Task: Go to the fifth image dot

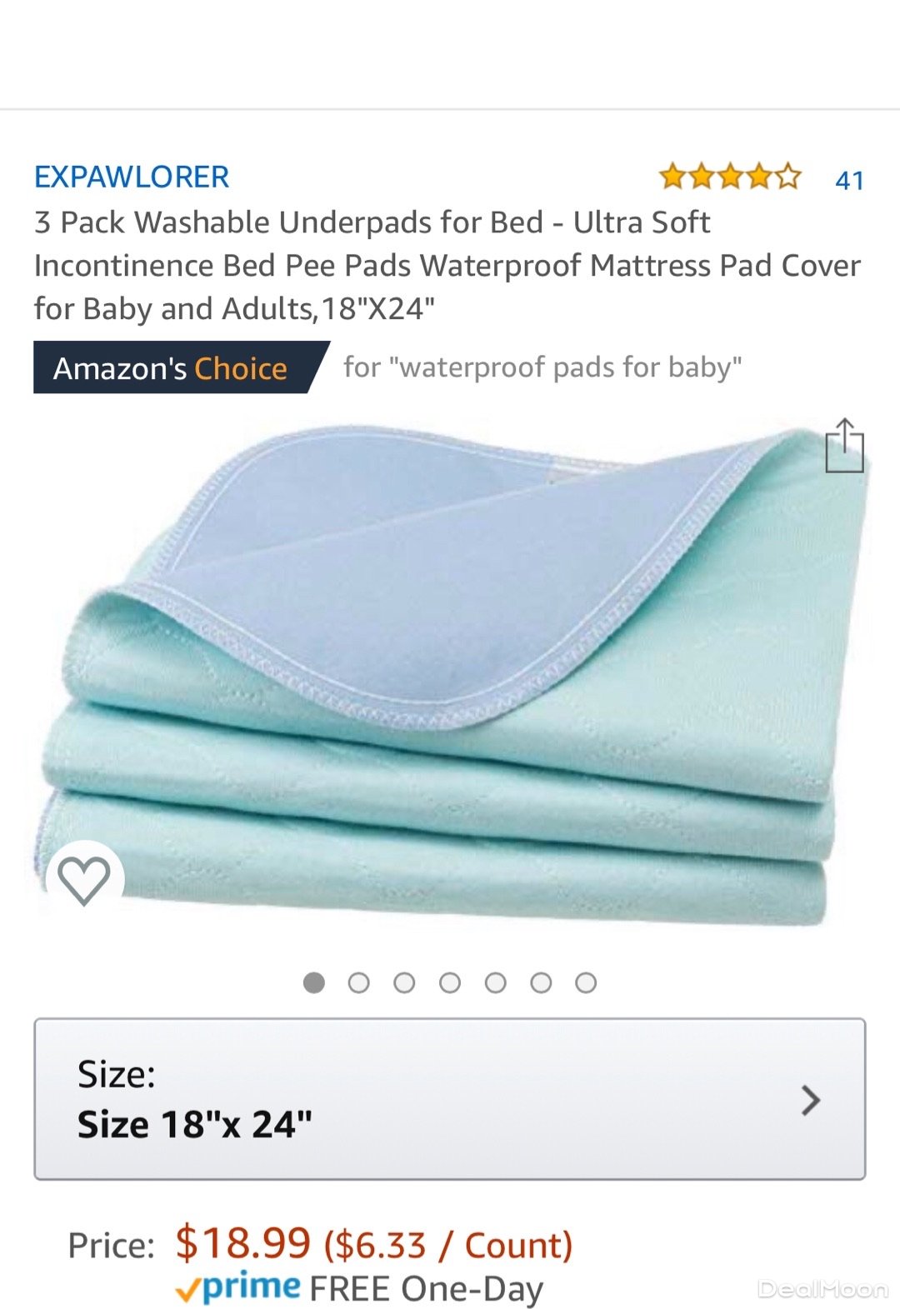Action: click(x=495, y=982)
